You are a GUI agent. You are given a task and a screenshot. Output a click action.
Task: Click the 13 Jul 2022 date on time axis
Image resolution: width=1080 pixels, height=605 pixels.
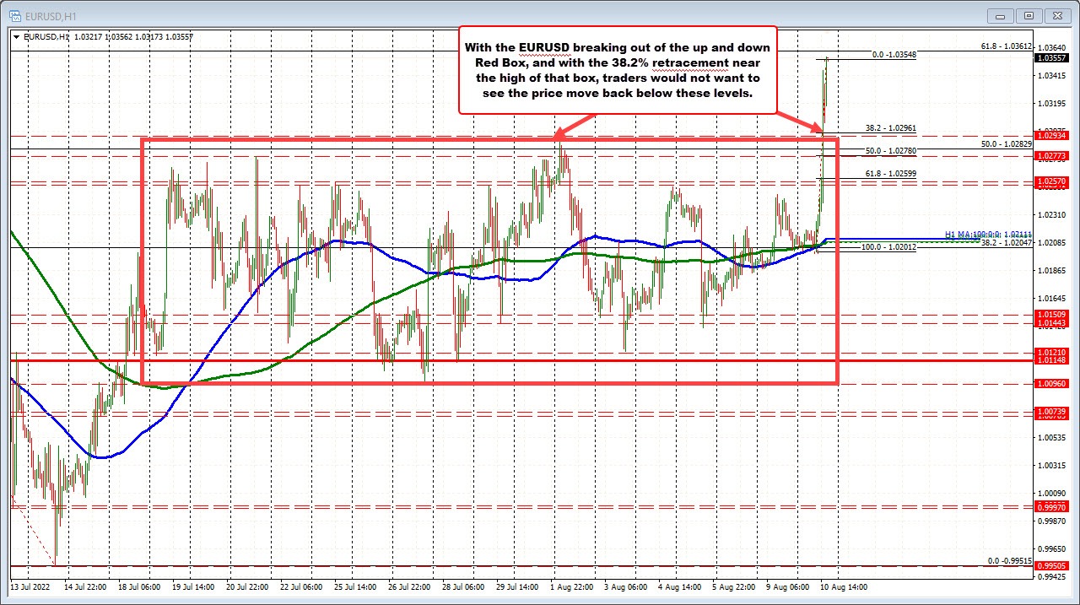point(31,586)
